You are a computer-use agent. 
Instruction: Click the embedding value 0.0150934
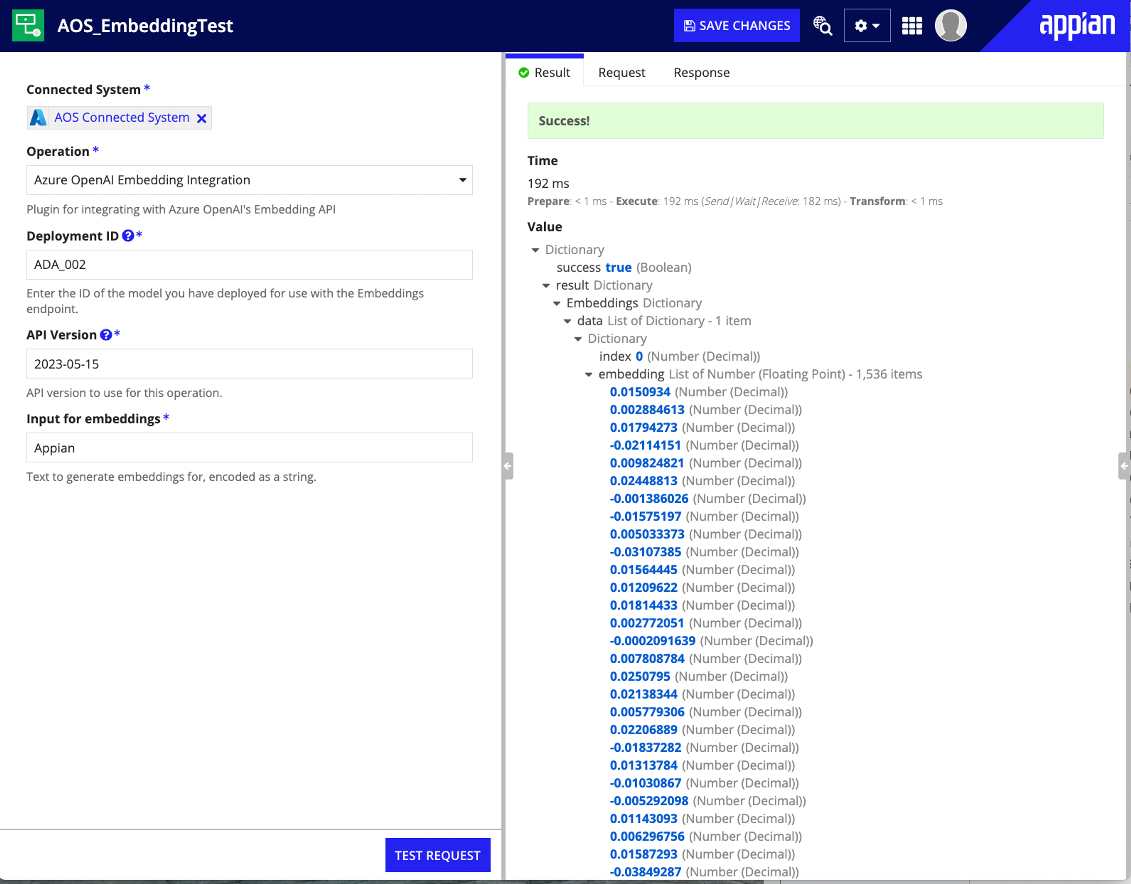point(640,392)
